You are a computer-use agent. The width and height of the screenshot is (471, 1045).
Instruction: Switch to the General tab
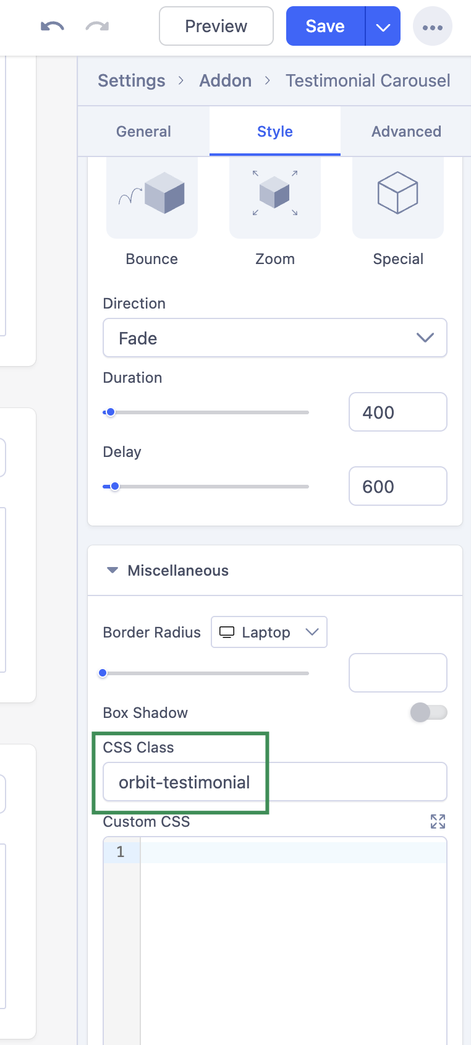[143, 131]
